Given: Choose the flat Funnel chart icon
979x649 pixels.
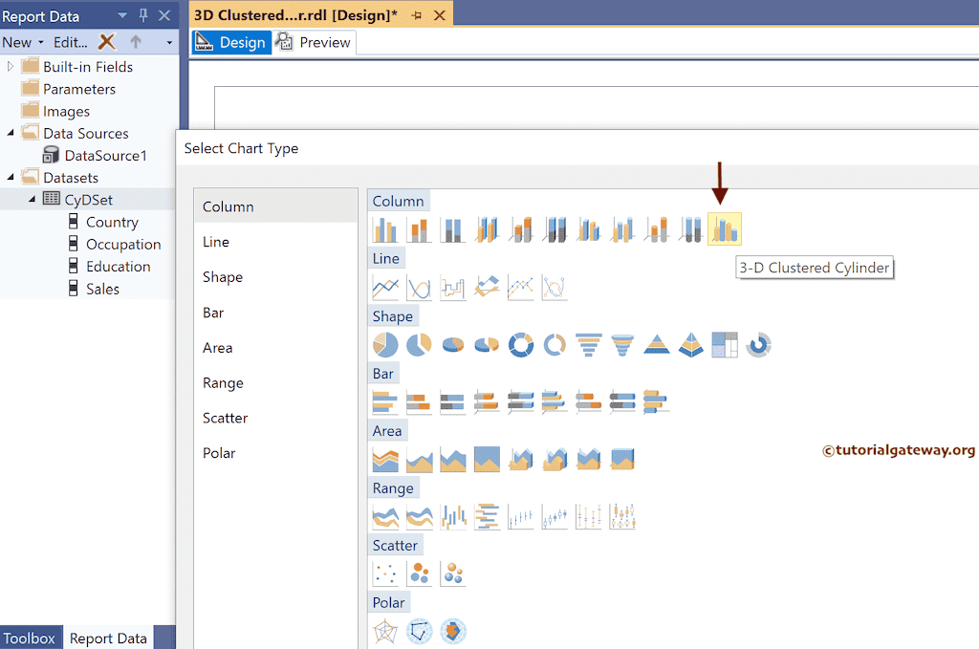Looking at the screenshot, I should (x=588, y=344).
